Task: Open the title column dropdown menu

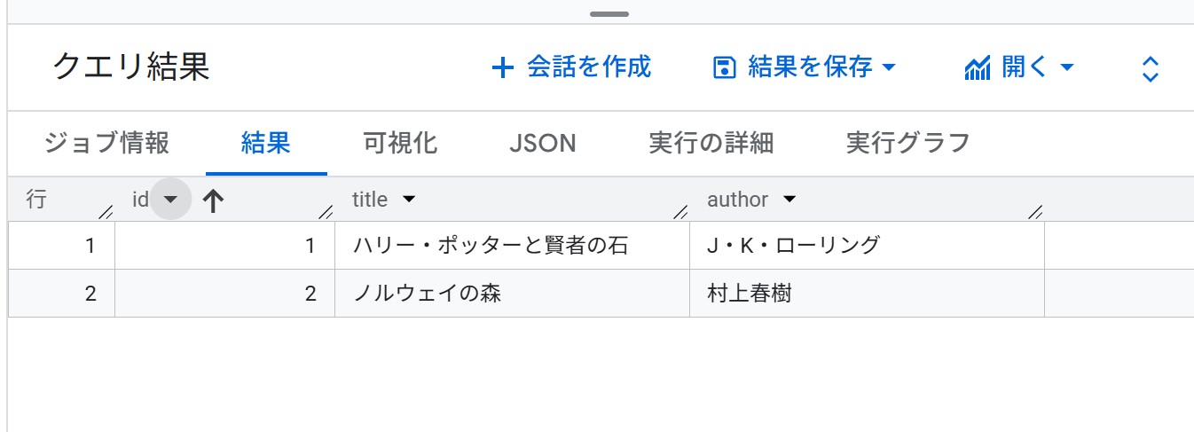Action: (409, 200)
